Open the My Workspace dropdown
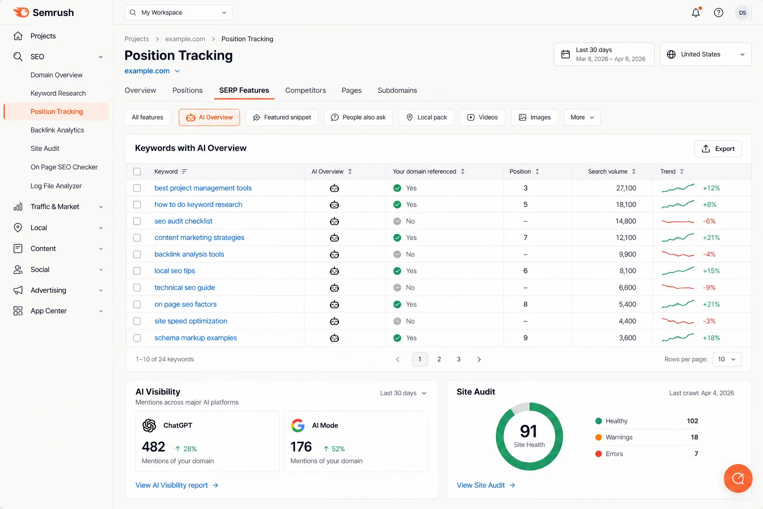The width and height of the screenshot is (763, 509). (178, 12)
